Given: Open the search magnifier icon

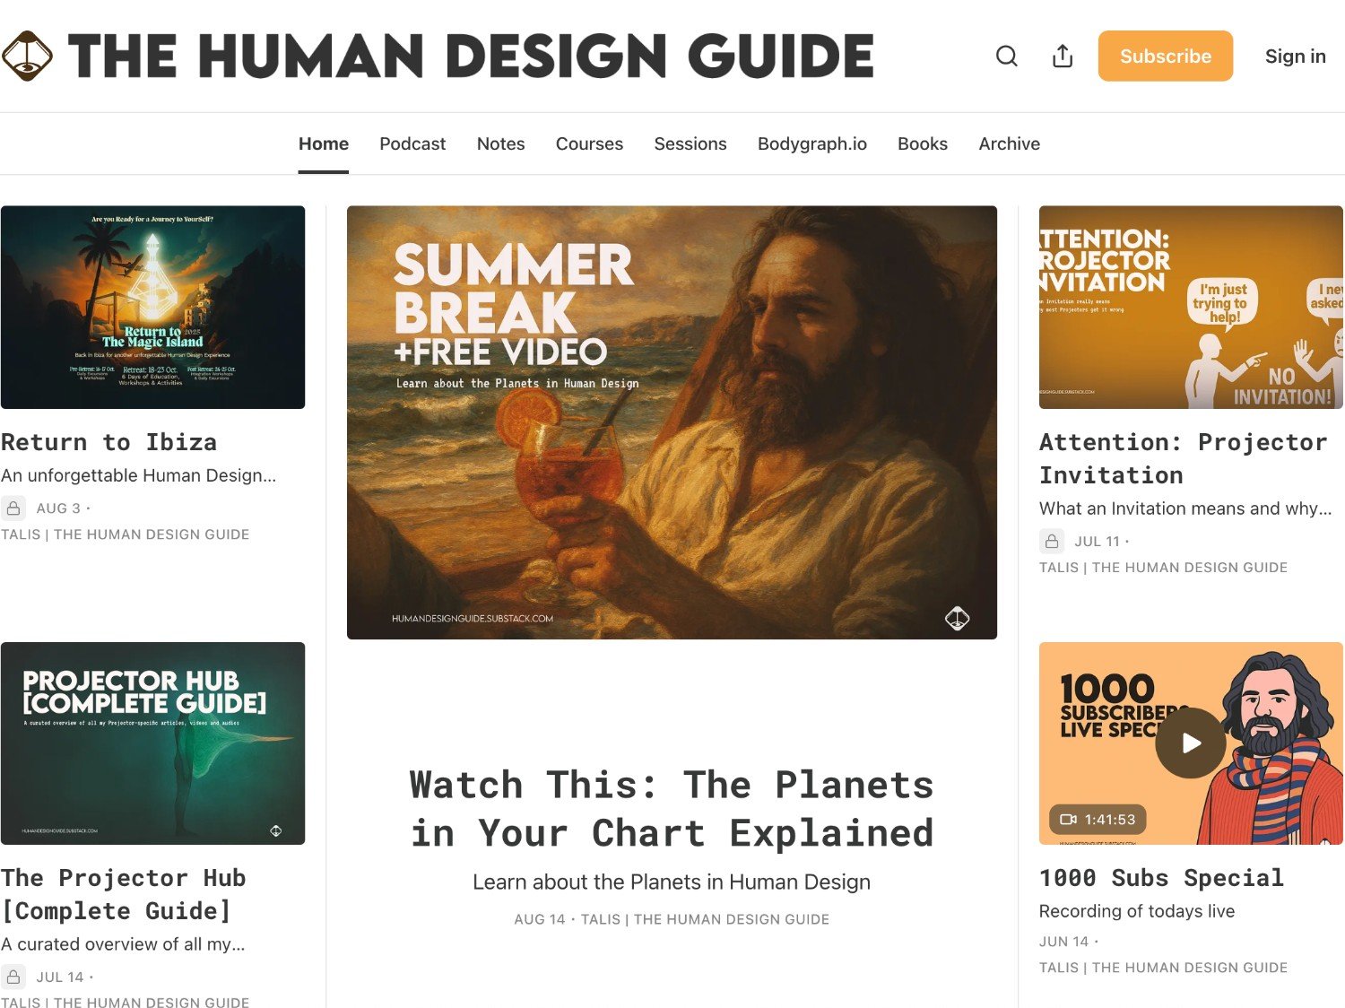Looking at the screenshot, I should (x=1007, y=56).
